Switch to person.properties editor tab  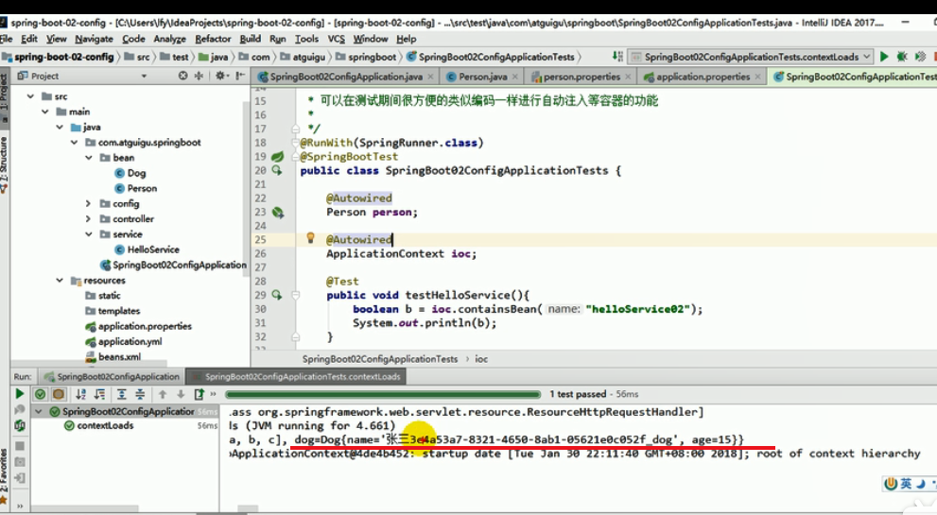(x=581, y=77)
